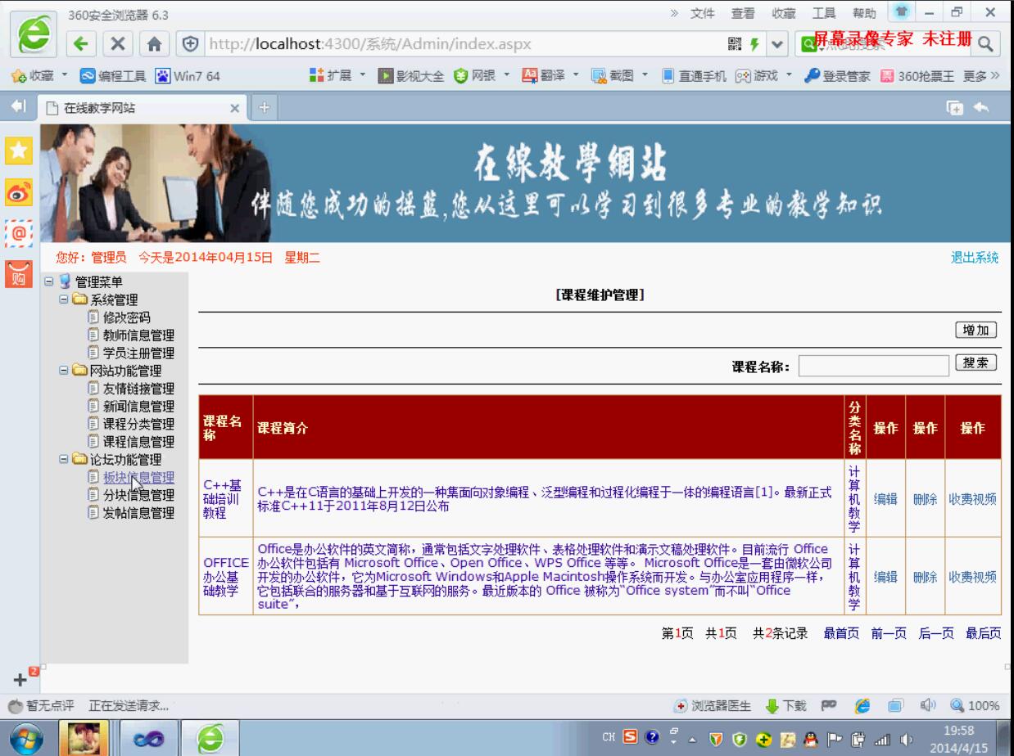The width and height of the screenshot is (1014, 756).
Task: Click the 100% zoom status bar control
Action: point(976,706)
